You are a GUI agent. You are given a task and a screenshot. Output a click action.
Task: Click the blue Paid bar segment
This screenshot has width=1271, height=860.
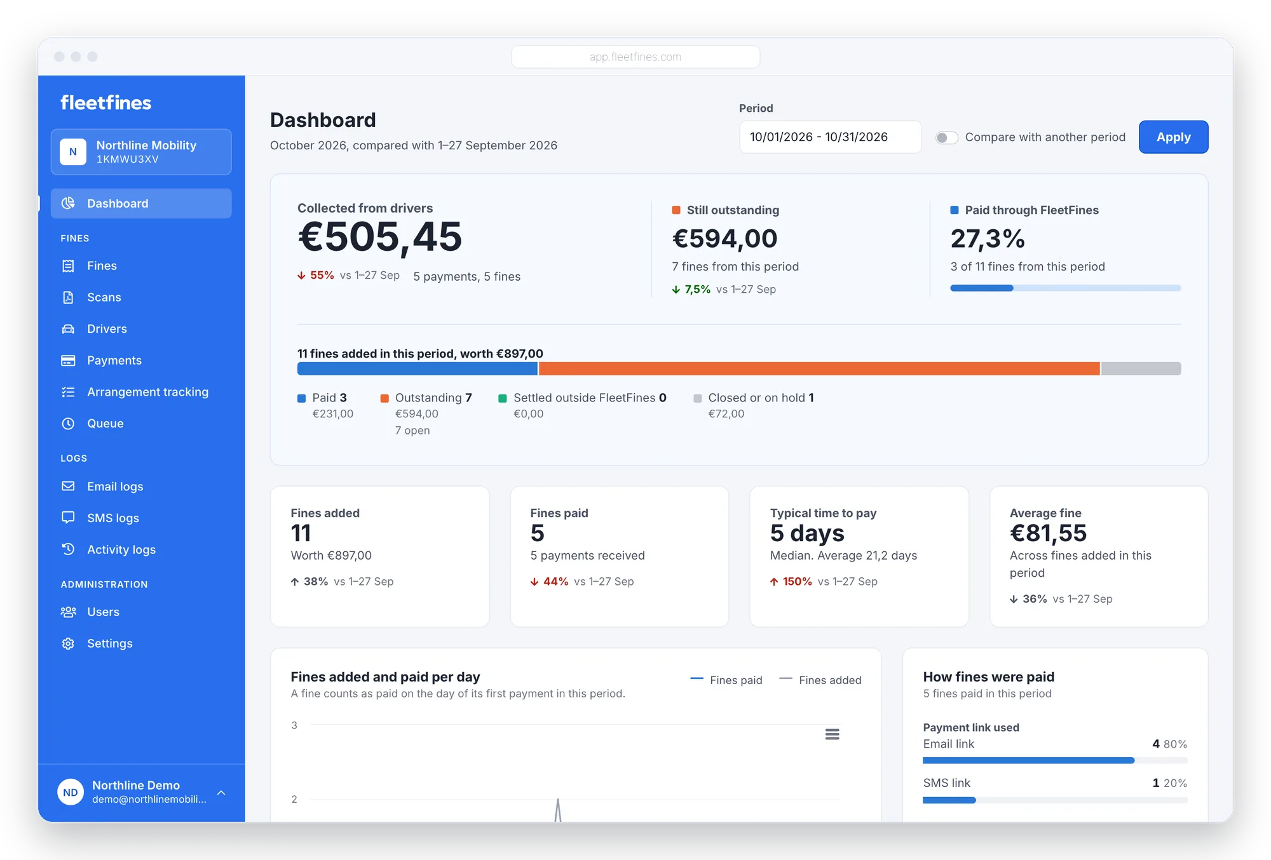(418, 368)
